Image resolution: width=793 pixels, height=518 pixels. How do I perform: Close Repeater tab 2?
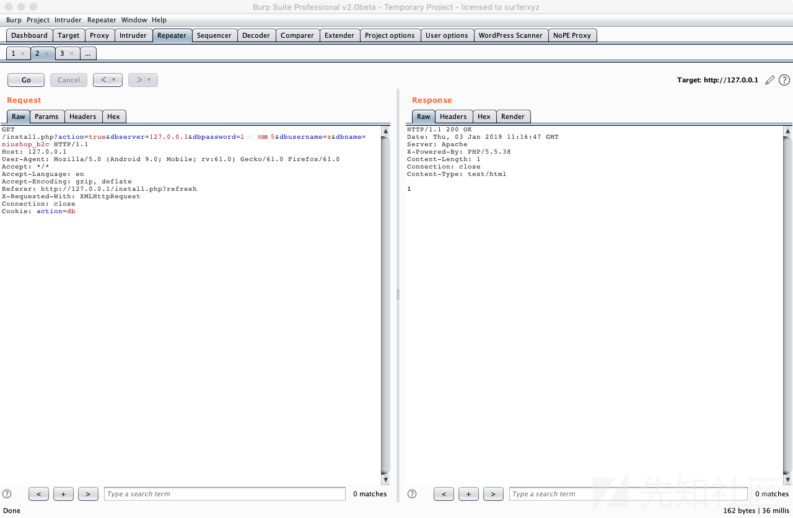tap(46, 54)
